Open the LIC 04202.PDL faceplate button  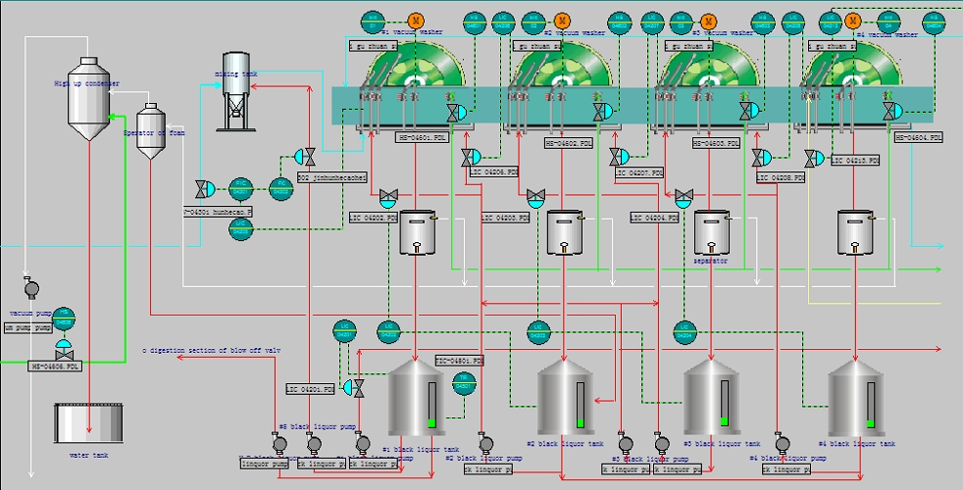click(x=373, y=217)
